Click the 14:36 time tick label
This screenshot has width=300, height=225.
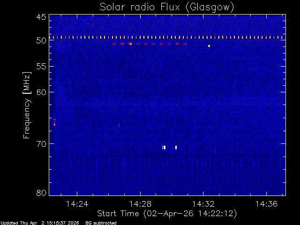point(266,204)
